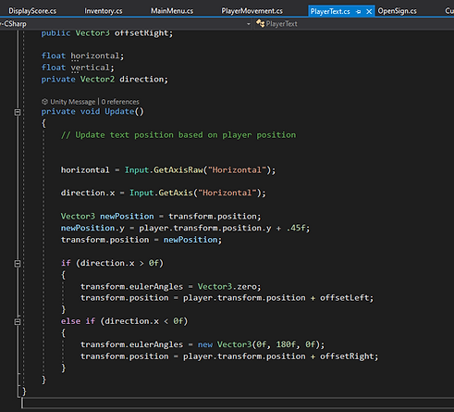Click the 0 references CodeLens link
Viewport: 454px width, 412px height.
pos(120,102)
